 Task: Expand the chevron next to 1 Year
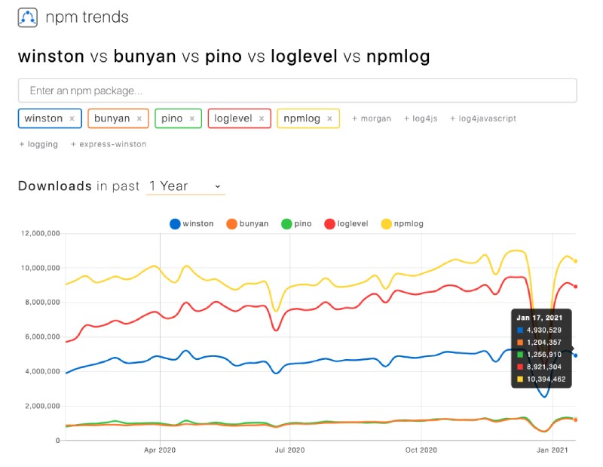click(x=218, y=186)
